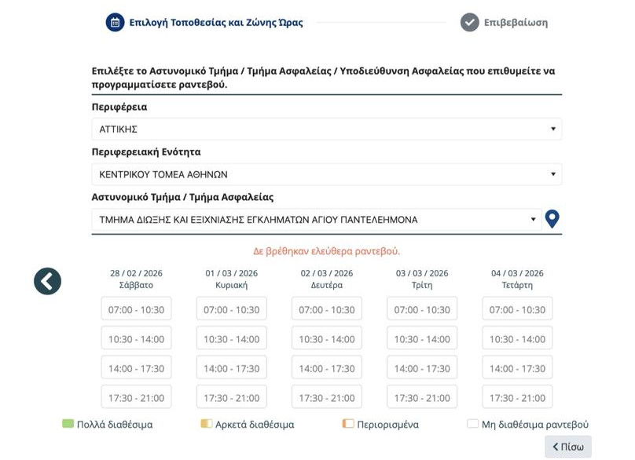The width and height of the screenshot is (635, 460).
Task: Choose Wednesday 04/03 slot 07:00 - 10:30
Action: click(517, 309)
